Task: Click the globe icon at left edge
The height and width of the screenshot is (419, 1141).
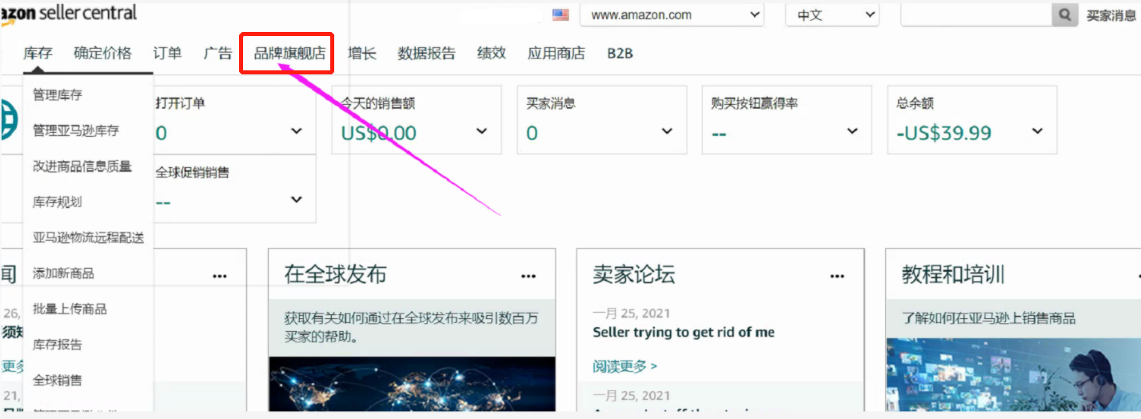Action: (8, 120)
